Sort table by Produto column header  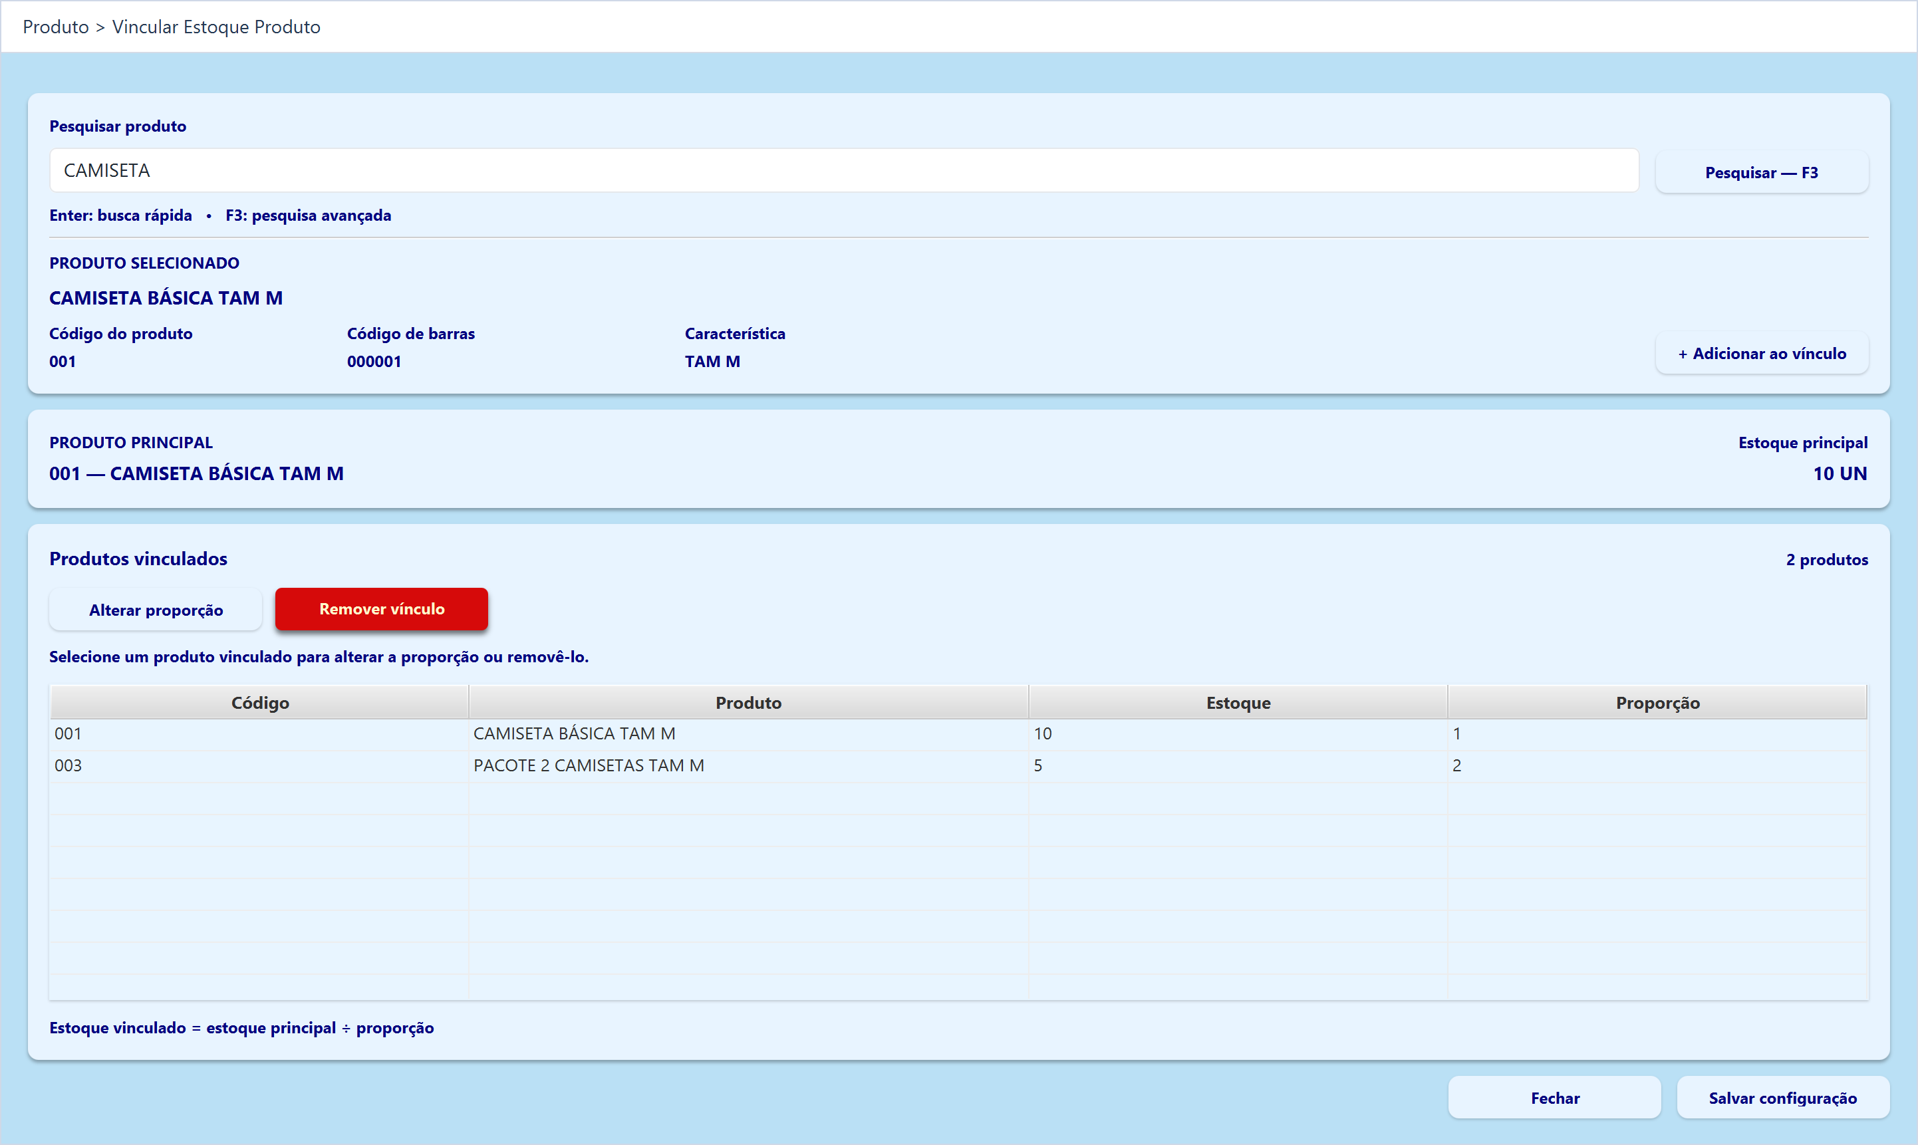pyautogui.click(x=748, y=702)
